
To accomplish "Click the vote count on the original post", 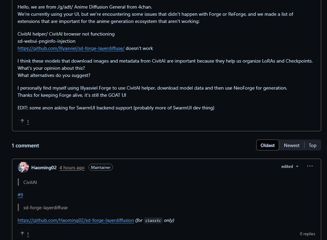I will tap(28, 122).
